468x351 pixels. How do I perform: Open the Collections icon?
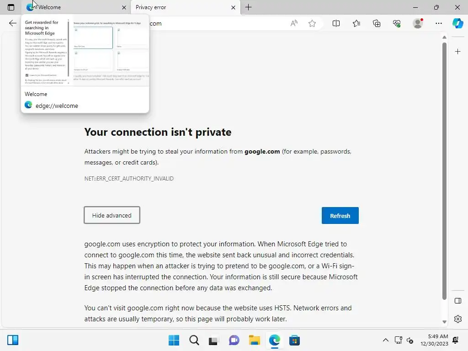pyautogui.click(x=377, y=23)
